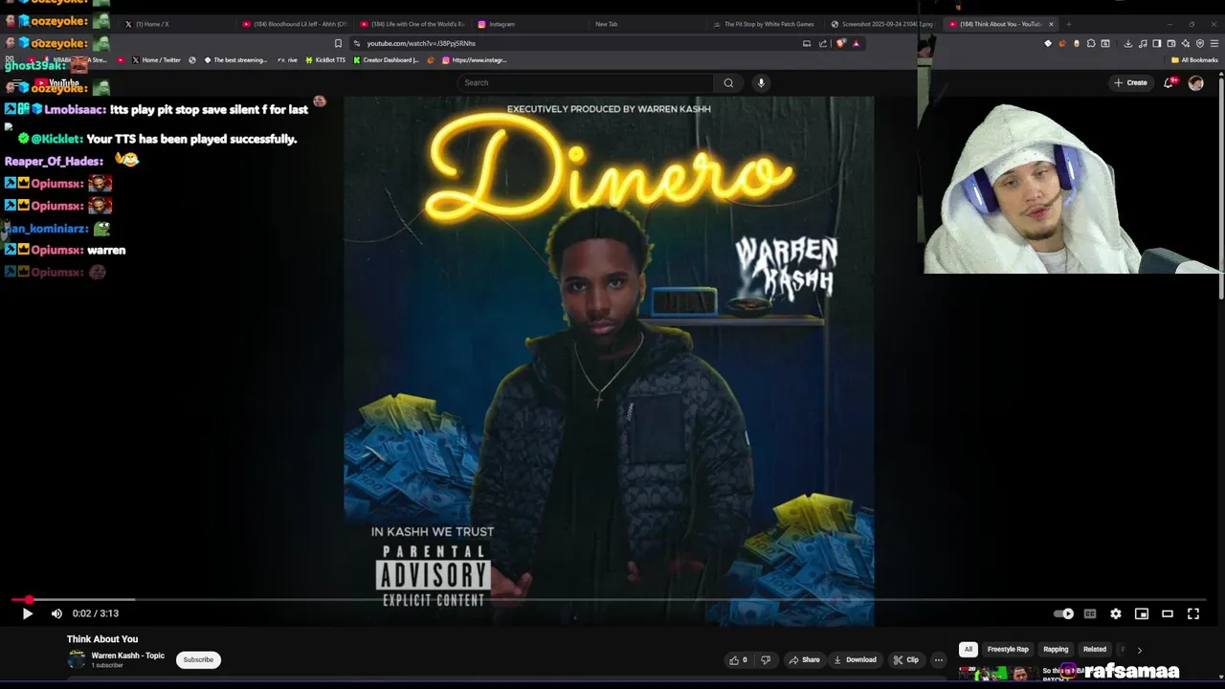Toggle closed captions (CC) button

click(x=1090, y=613)
